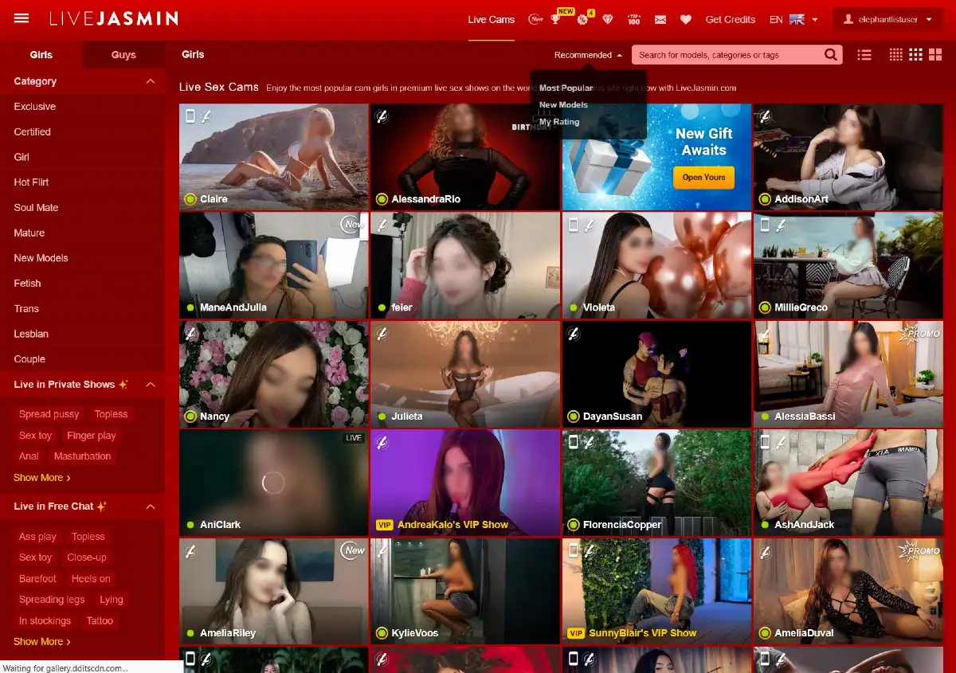This screenshot has width=956, height=673.
Task: Collapse the Live in Private Shows section
Action: (150, 385)
